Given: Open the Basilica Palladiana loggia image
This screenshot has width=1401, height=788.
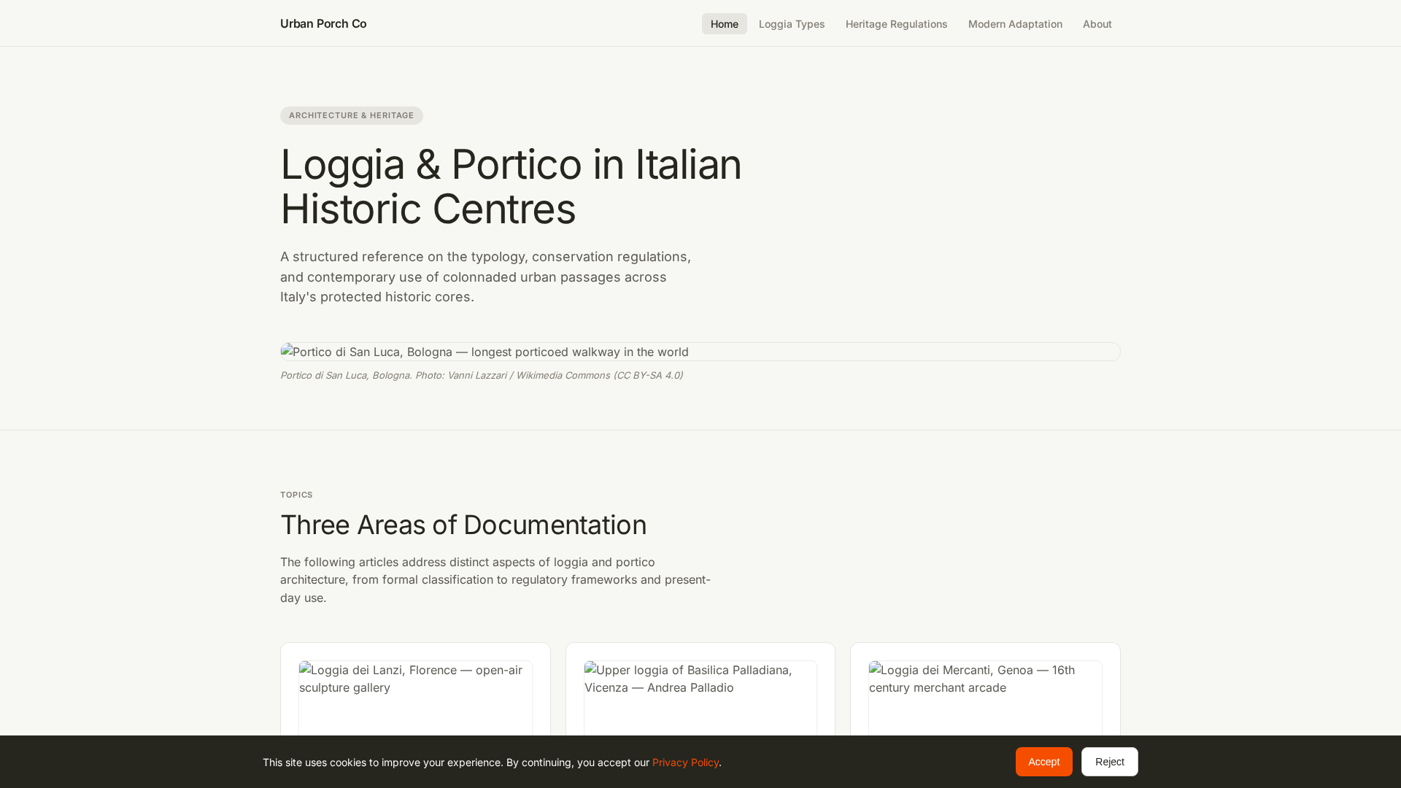Looking at the screenshot, I should 700,698.
